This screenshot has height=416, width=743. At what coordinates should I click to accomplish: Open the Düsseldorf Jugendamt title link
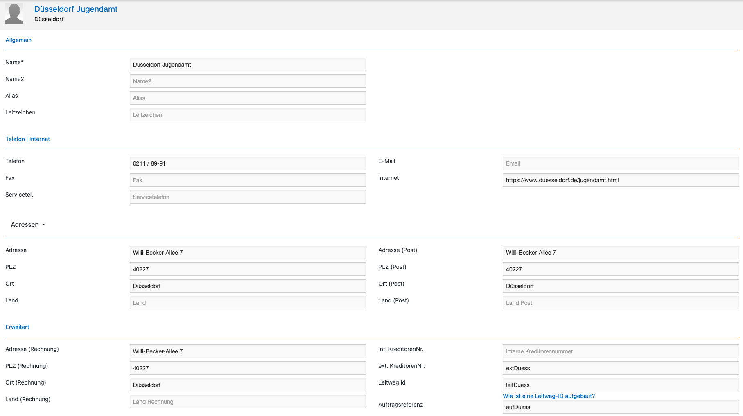[76, 9]
